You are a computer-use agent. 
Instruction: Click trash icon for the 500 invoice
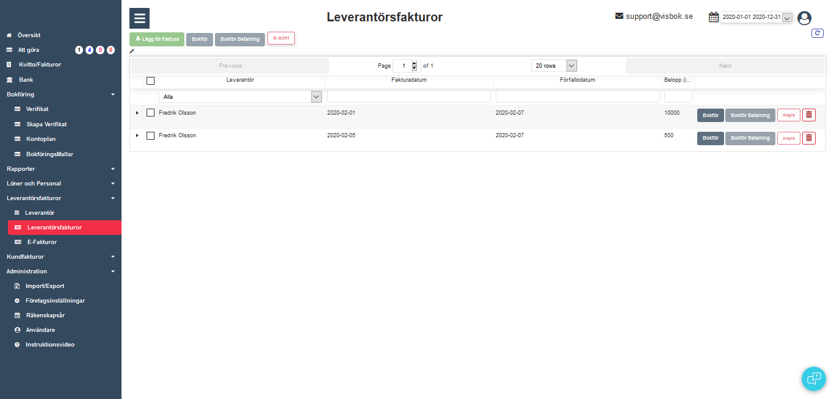808,138
